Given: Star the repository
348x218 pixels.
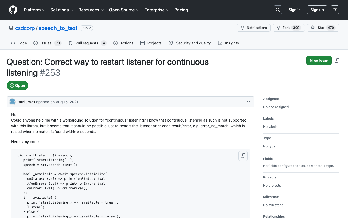Looking at the screenshot, I should tap(323, 28).
